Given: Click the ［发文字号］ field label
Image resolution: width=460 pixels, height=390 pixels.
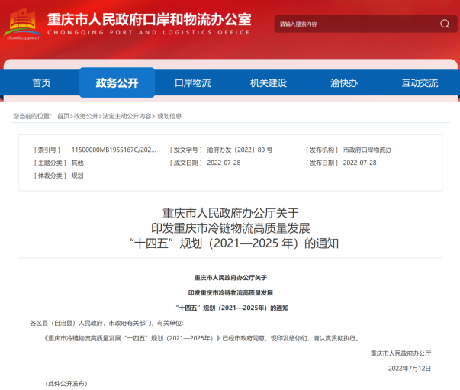Looking at the screenshot, I should click(x=186, y=150).
